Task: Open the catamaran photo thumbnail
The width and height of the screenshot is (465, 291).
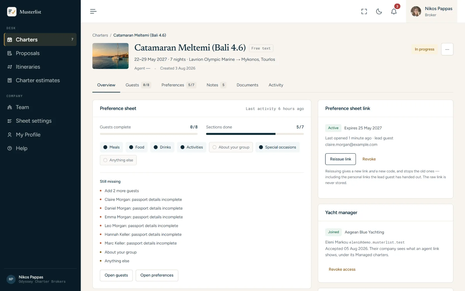Action: [110, 56]
